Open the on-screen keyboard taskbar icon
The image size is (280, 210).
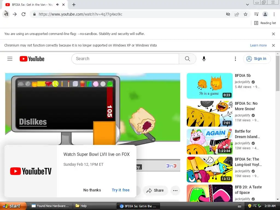[240, 206]
